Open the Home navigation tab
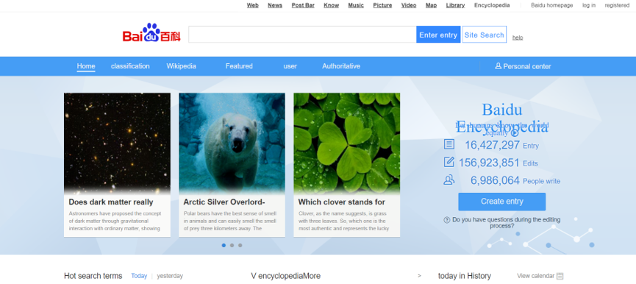The image size is (636, 284). pos(86,66)
